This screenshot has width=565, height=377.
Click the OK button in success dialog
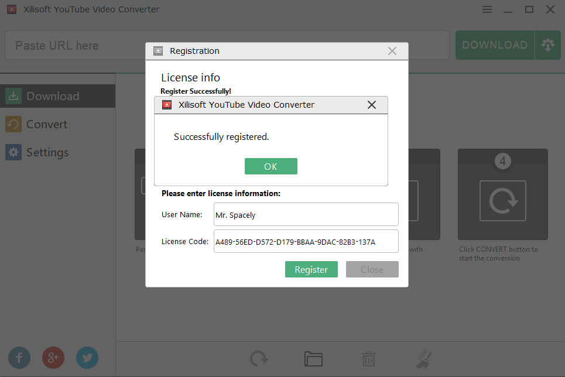[x=270, y=166]
